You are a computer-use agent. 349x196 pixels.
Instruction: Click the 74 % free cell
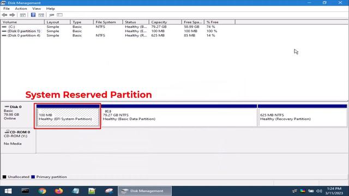tap(211, 27)
